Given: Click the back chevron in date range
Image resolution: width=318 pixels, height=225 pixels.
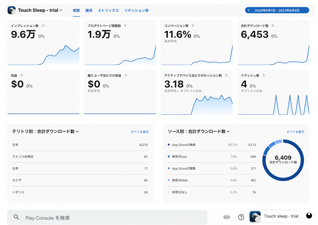Looking at the screenshot, I should pos(249,10).
